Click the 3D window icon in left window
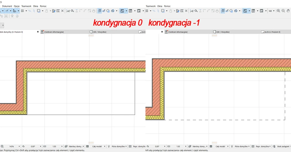Image resolution: width=291 pixels, height=152 pixels. [130, 11]
